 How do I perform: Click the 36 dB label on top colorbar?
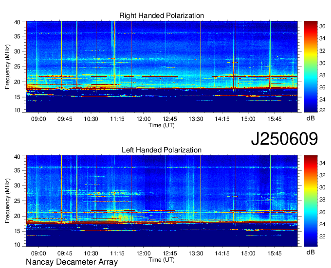pyautogui.click(x=322, y=26)
